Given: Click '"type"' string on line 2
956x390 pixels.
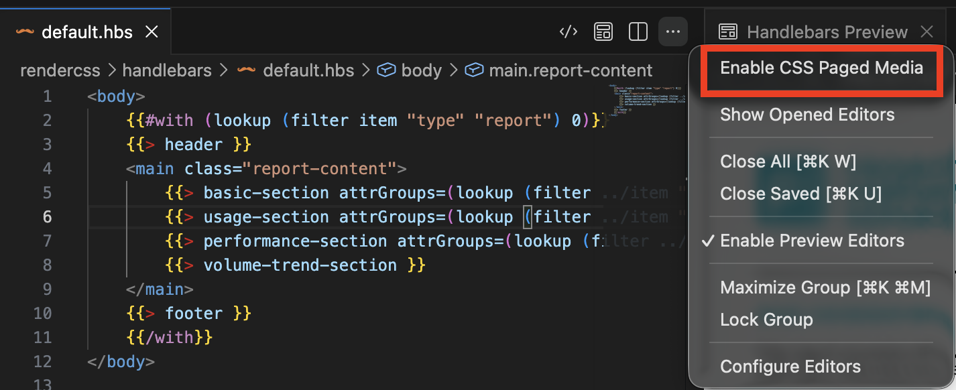Looking at the screenshot, I should [x=436, y=121].
